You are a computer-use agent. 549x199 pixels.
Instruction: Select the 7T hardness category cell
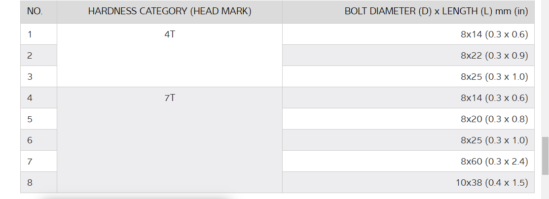170,98
